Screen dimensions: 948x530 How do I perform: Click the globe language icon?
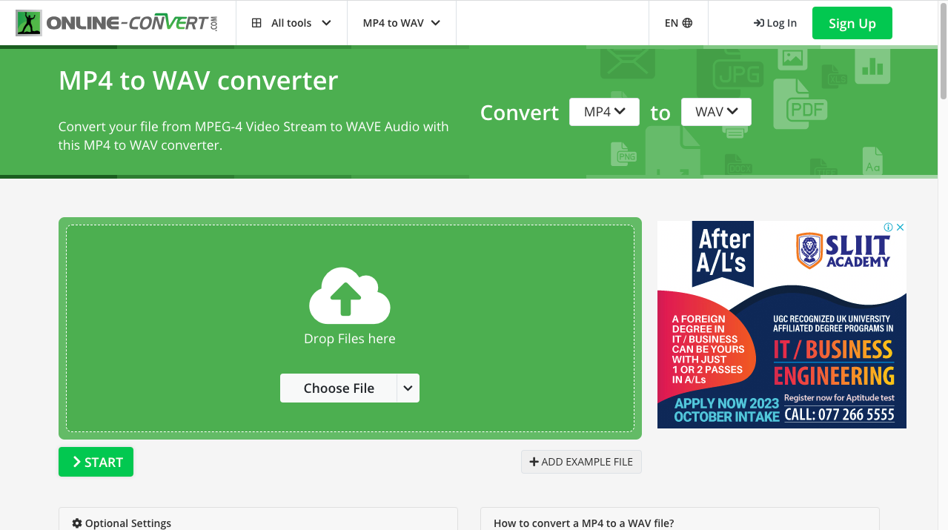point(687,23)
